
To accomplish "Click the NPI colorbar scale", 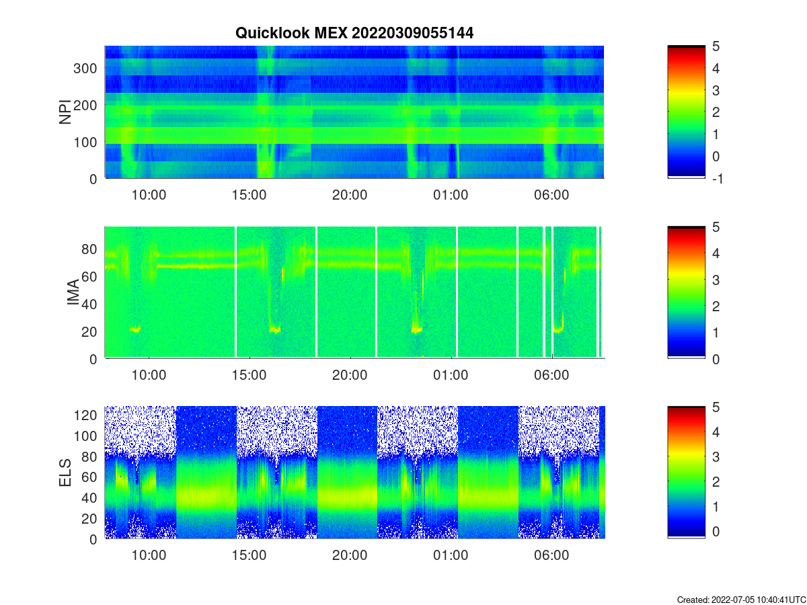I will point(686,112).
